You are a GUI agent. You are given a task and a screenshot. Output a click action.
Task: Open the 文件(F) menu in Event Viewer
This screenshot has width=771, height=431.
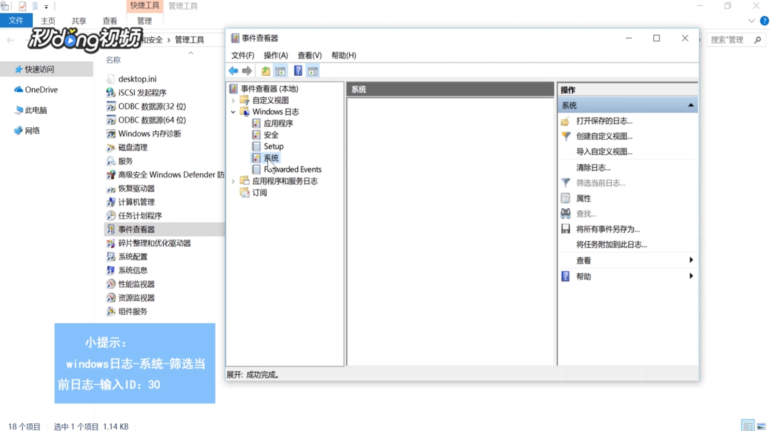click(x=242, y=55)
